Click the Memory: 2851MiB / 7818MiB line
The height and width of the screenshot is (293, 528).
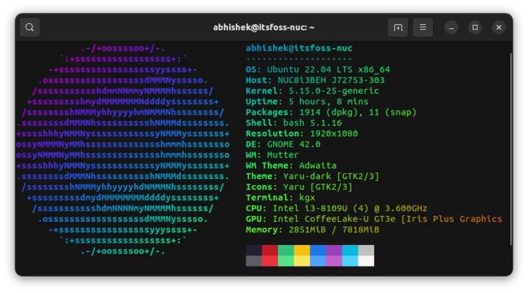(x=312, y=230)
